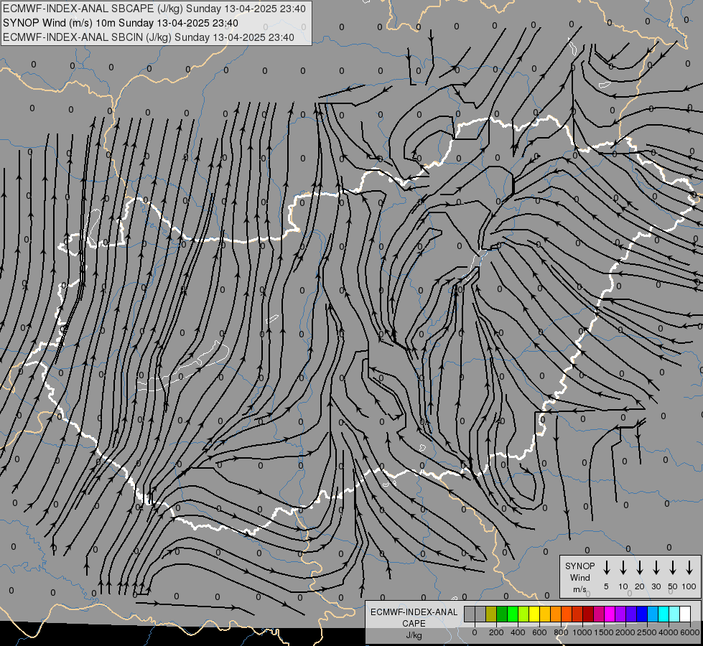The height and width of the screenshot is (646, 703).
Task: Select the pure blue CAPE swatch before 2500
Action: 643,614
